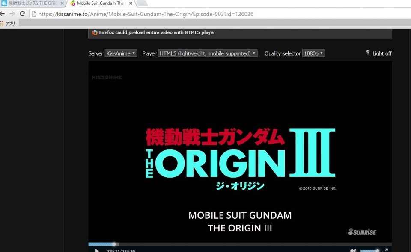The width and height of the screenshot is (411, 252).
Task: Close the 機動戦士ガンダム THE ORIGIN tab
Action: click(x=62, y=3)
